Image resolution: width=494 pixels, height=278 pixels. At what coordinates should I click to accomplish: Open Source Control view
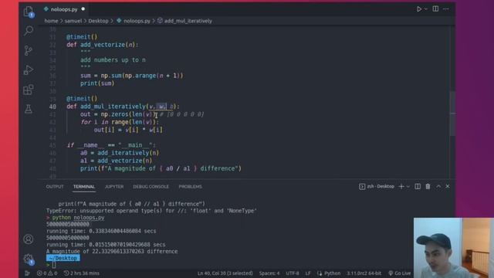pos(29,50)
